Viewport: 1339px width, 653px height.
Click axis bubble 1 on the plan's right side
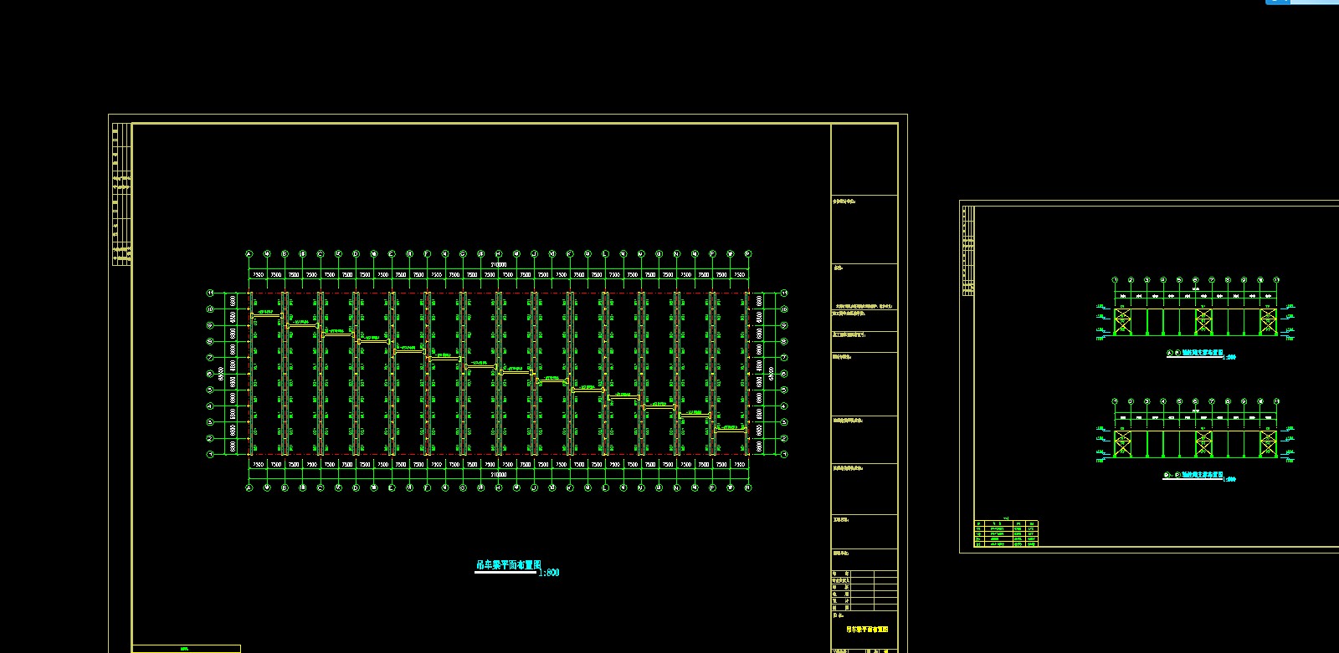(784, 454)
